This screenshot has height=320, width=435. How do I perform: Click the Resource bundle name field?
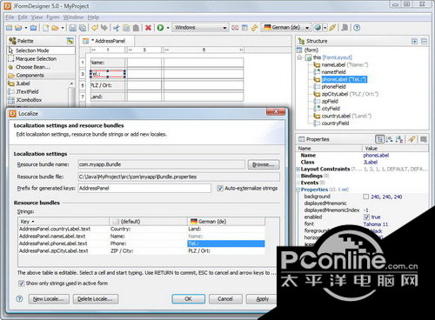point(161,164)
